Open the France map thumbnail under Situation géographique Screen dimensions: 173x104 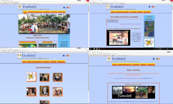tap(149, 29)
